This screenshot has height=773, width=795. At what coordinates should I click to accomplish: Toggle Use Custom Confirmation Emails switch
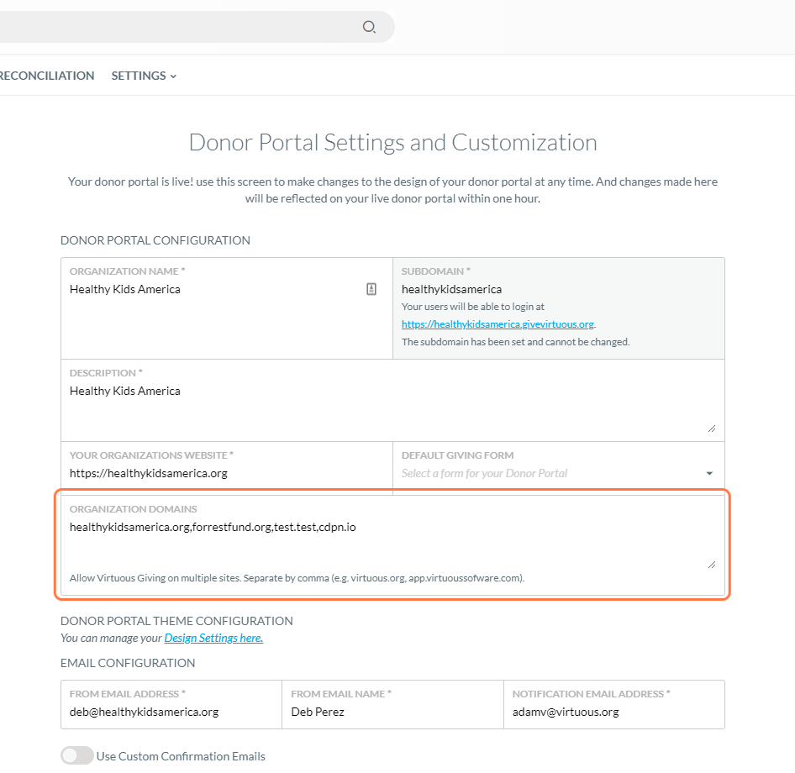pyautogui.click(x=77, y=755)
